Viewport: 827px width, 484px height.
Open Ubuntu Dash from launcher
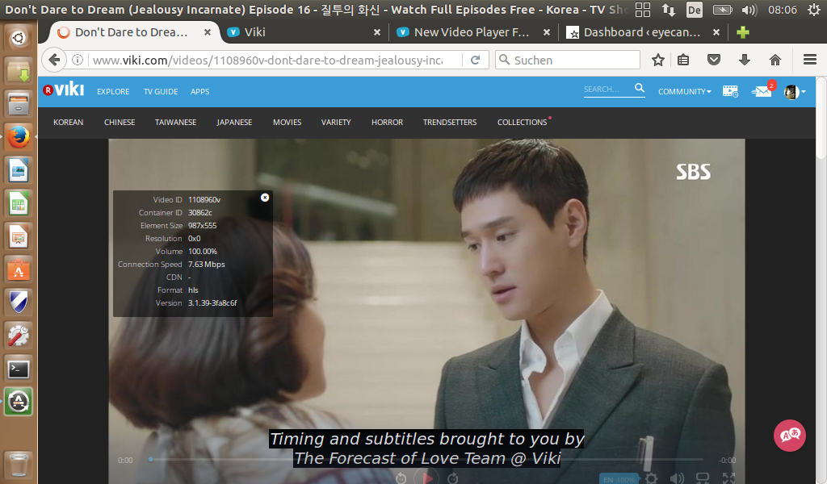coord(19,37)
